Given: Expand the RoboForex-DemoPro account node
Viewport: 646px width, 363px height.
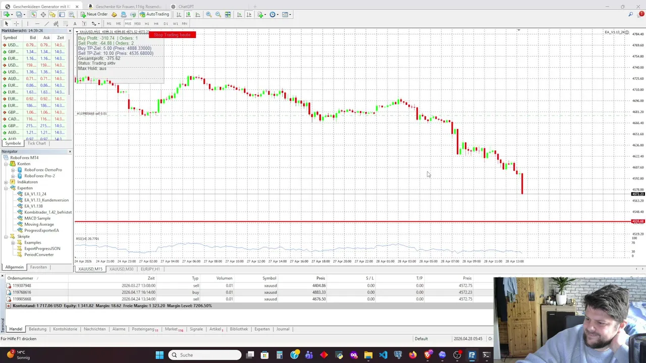Looking at the screenshot, I should click(13, 170).
